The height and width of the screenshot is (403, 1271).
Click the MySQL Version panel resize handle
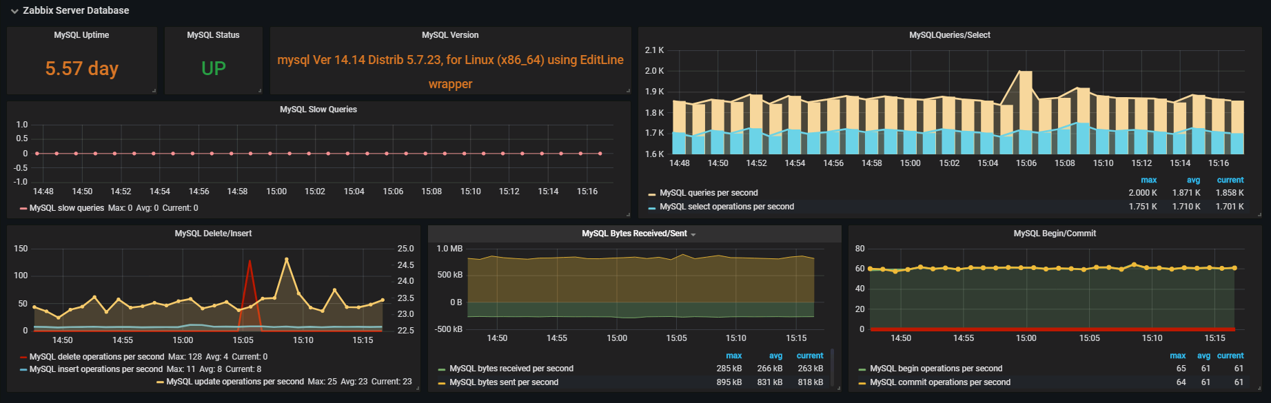tap(628, 91)
